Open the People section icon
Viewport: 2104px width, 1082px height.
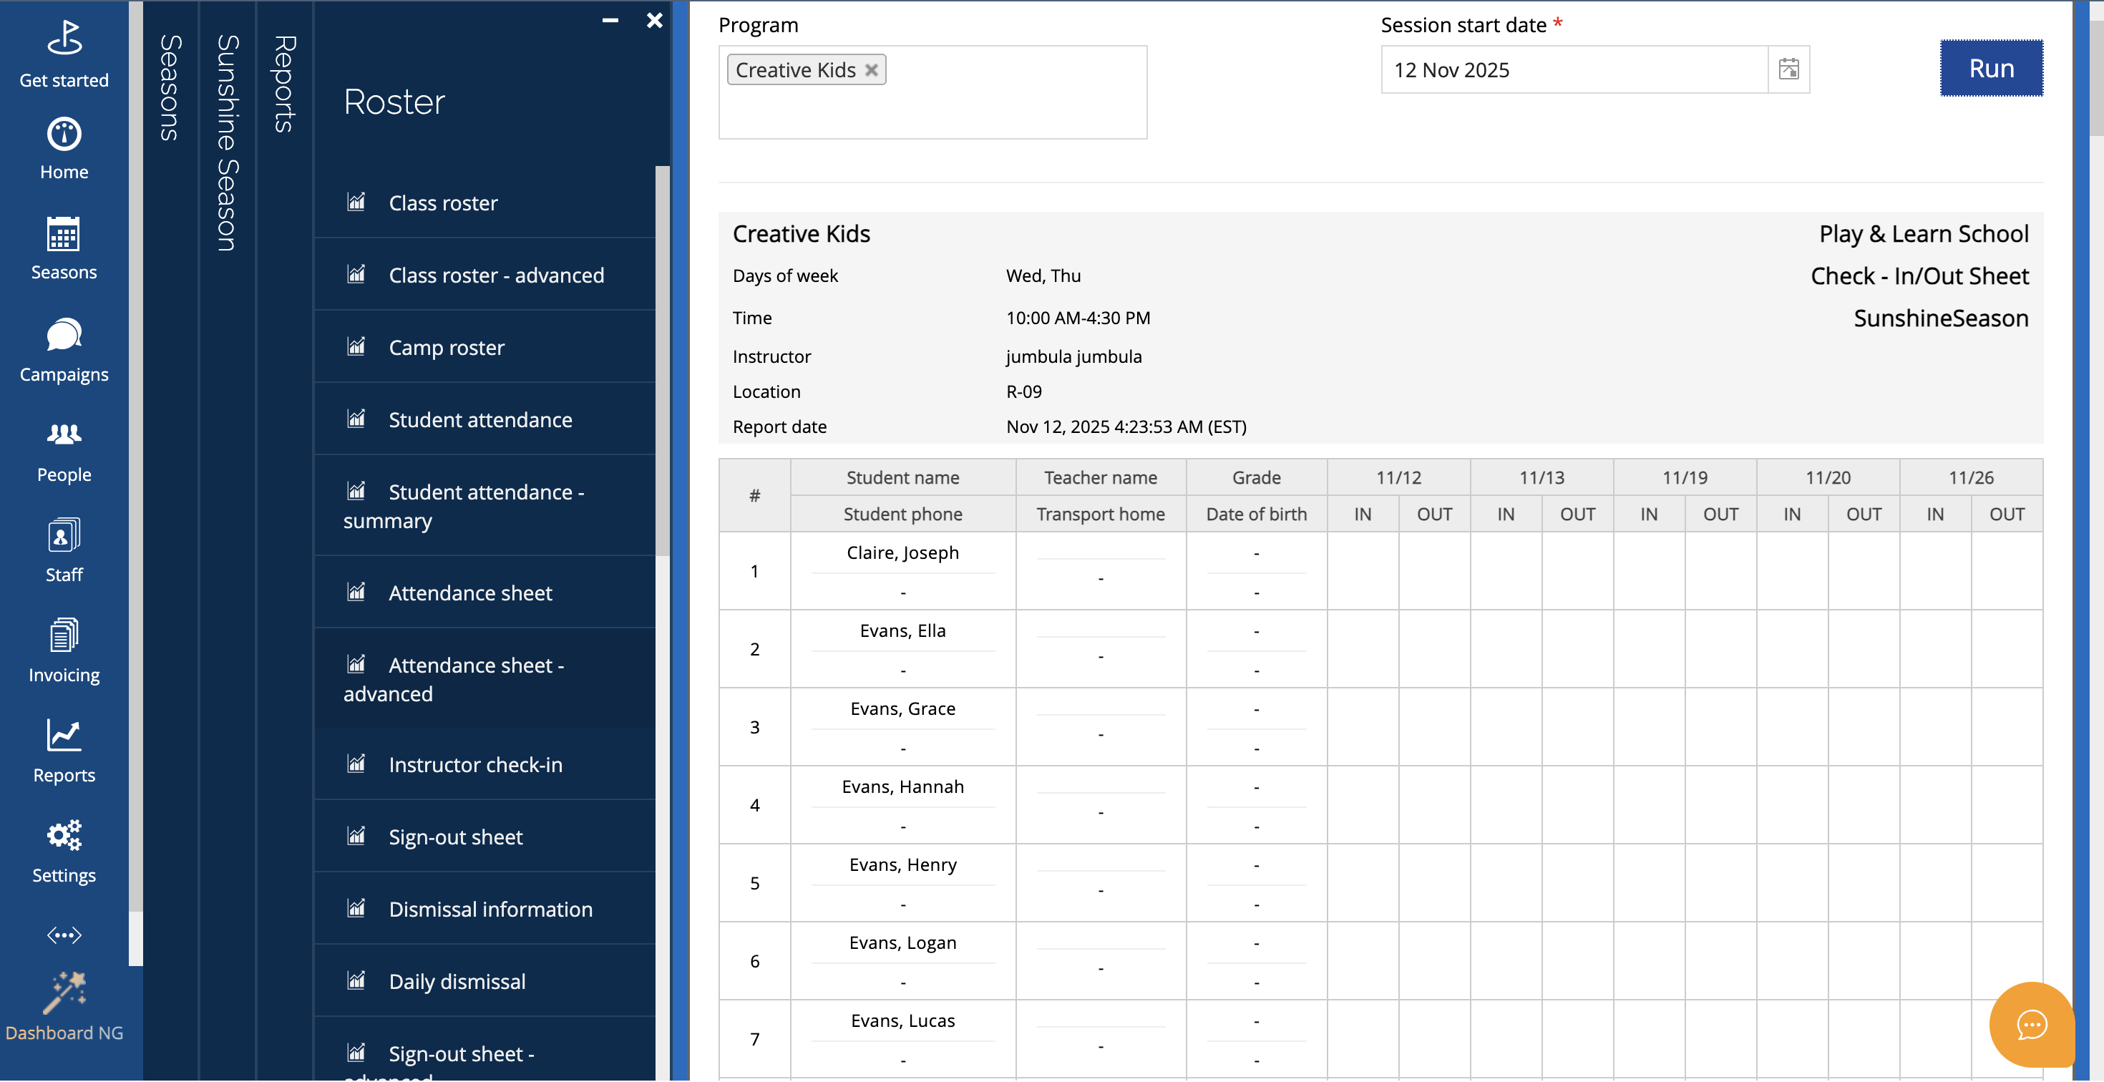pos(64,435)
